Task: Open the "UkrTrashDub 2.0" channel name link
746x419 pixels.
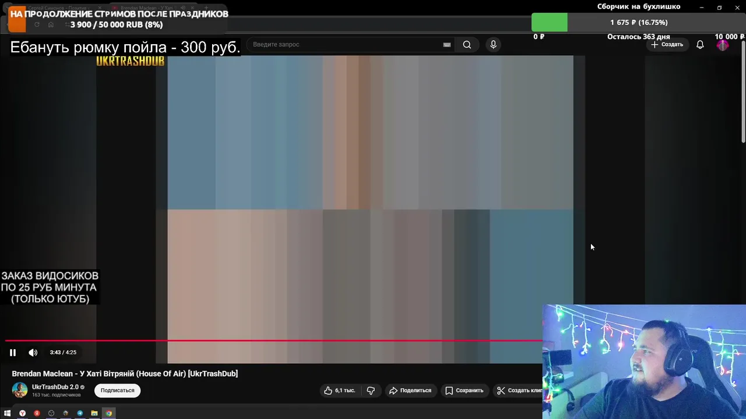Action: coord(55,387)
